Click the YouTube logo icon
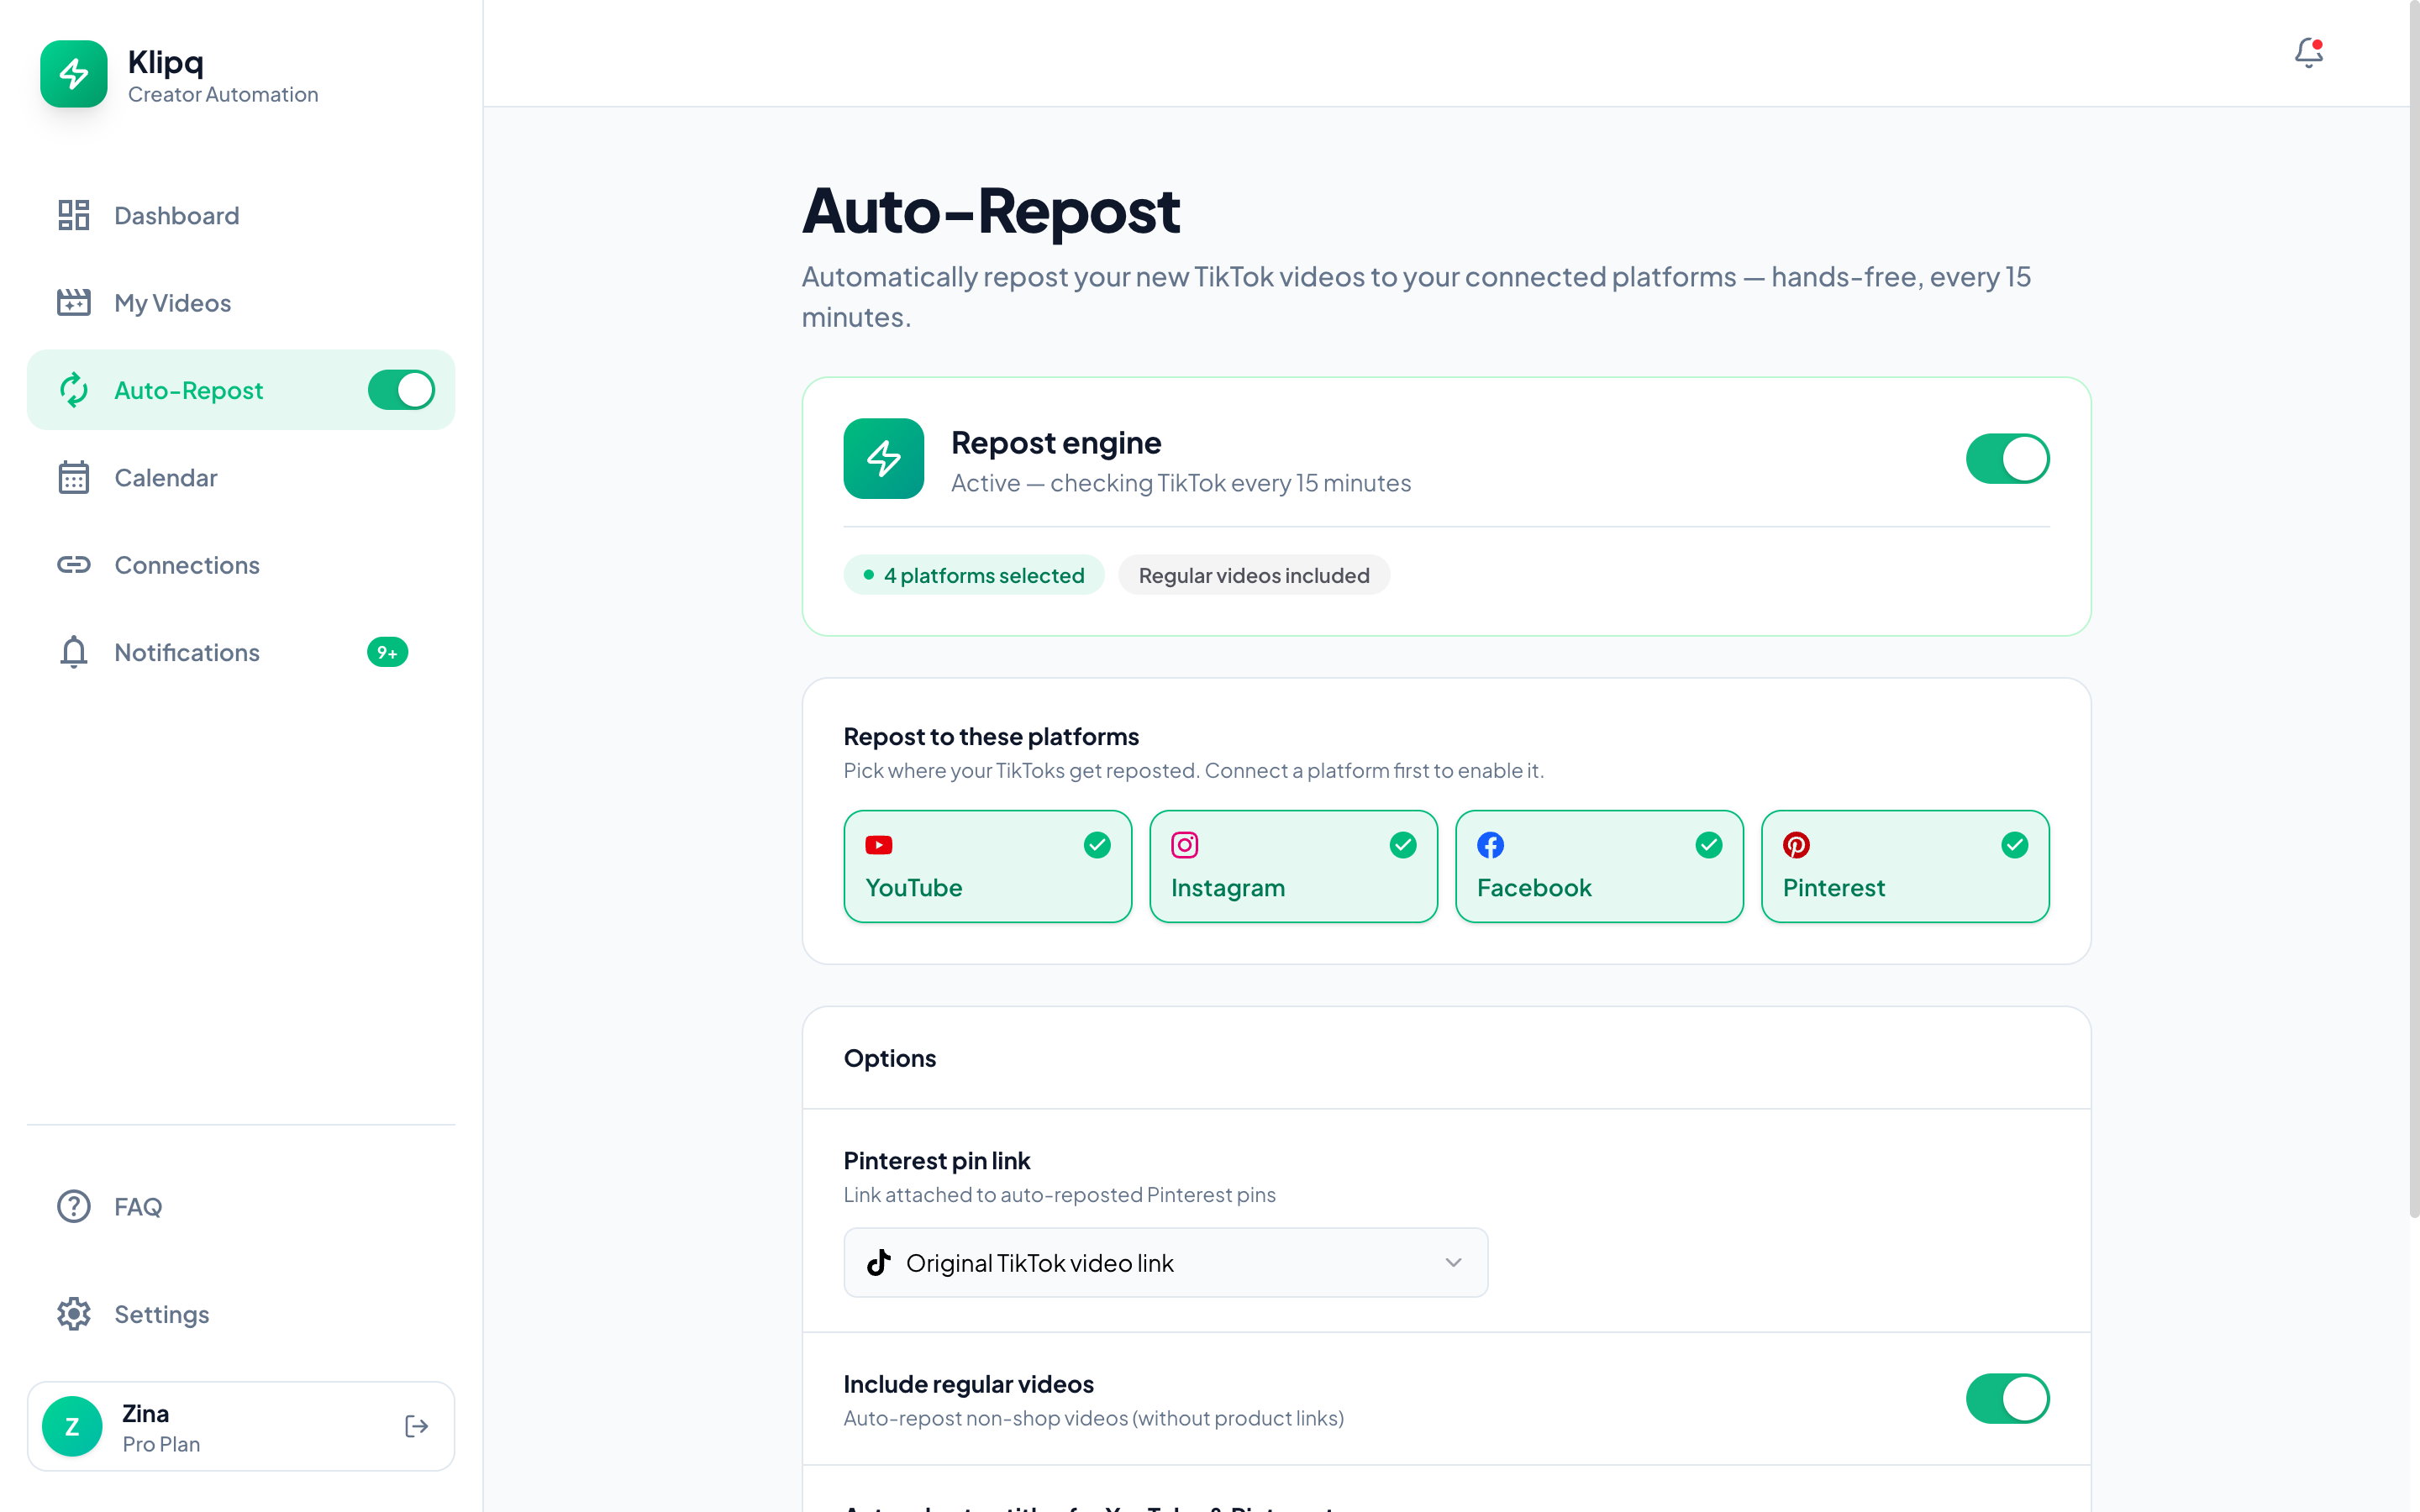2420x1512 pixels. (878, 845)
